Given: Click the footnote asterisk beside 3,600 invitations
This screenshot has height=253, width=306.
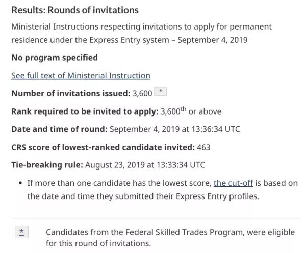Looking at the screenshot, I should [161, 91].
